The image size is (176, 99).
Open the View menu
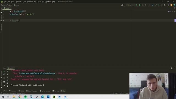[x=13, y=2]
